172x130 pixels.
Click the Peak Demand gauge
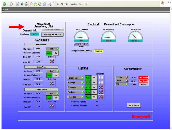tap(81, 36)
